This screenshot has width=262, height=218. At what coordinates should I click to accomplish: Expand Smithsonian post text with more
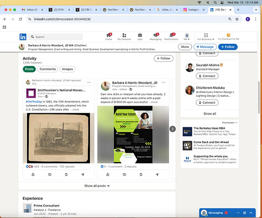coord(75,110)
